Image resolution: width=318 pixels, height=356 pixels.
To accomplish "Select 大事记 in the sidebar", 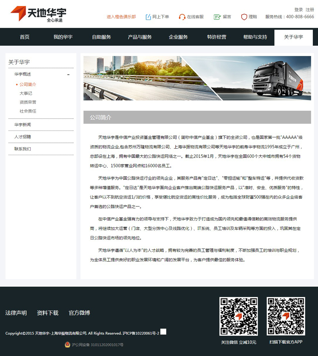I will 26,93.
